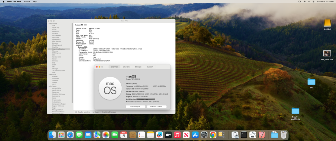Open Untitled drive on desktop
This screenshot has height=141, width=336.
coord(327,24)
